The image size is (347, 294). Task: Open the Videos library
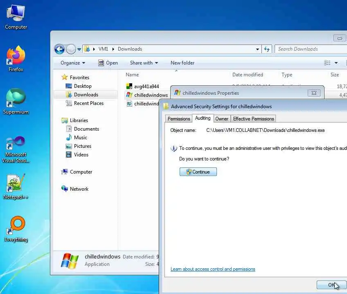(77, 155)
